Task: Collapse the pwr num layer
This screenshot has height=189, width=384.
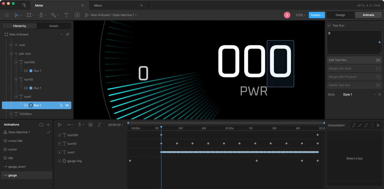Action: (x=11, y=53)
